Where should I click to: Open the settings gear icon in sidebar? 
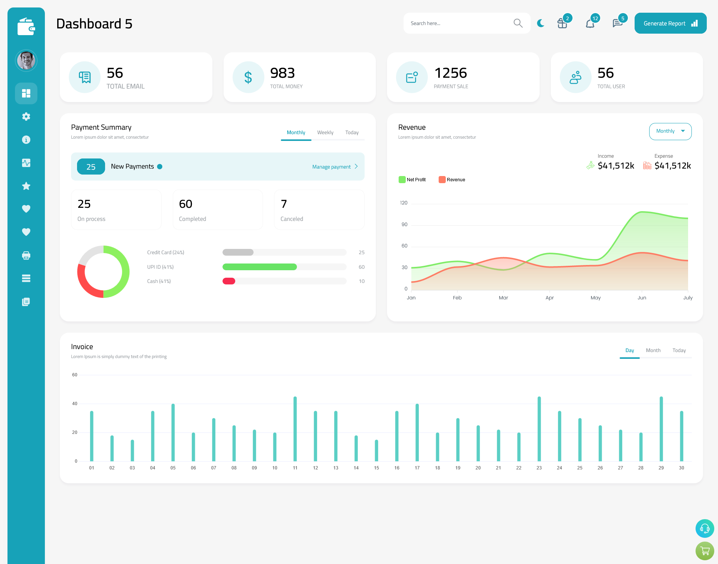[26, 117]
